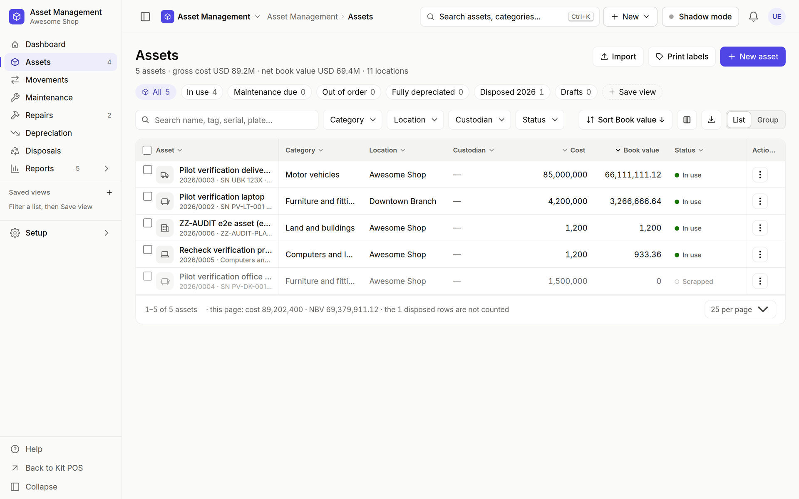Check the Pilot verification laptop row
Image resolution: width=799 pixels, height=499 pixels.
pyautogui.click(x=147, y=196)
